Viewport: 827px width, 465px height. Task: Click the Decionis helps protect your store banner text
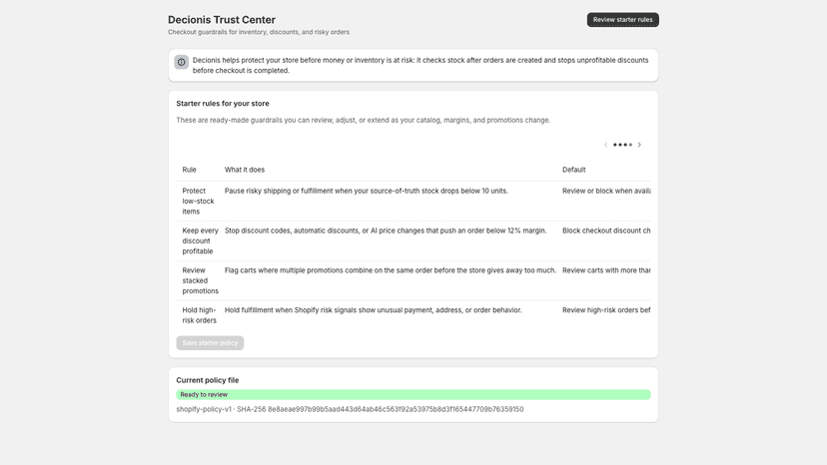[x=420, y=66]
